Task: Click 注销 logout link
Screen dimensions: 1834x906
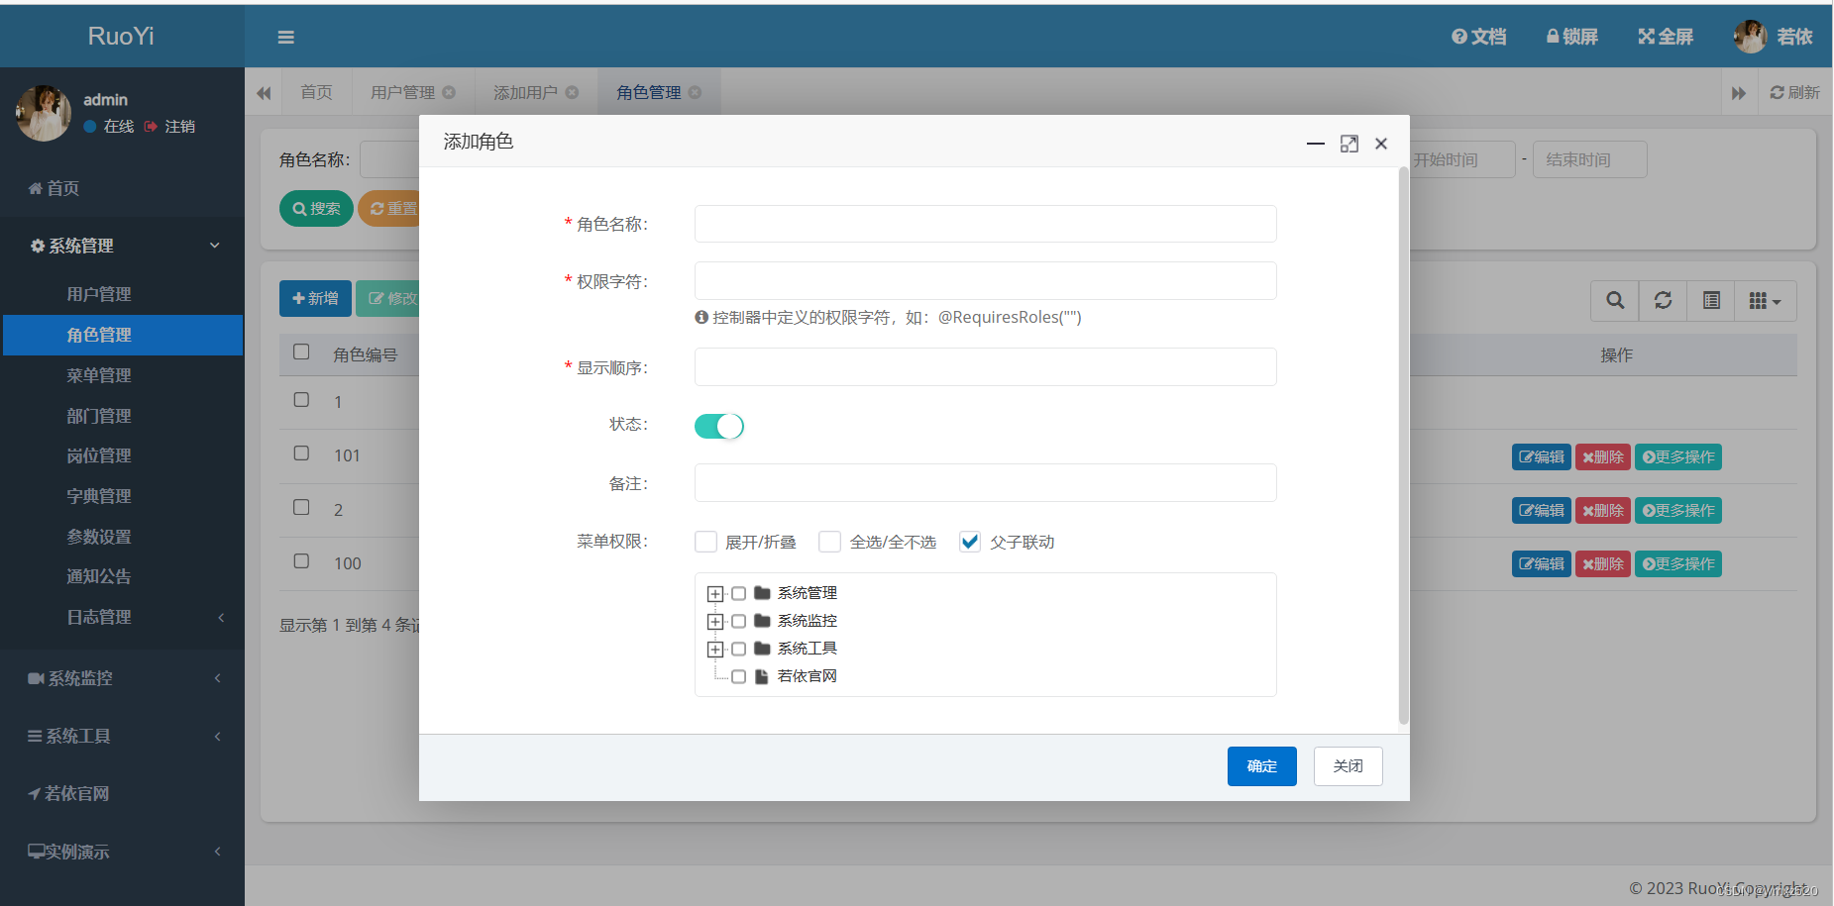Action: [169, 127]
